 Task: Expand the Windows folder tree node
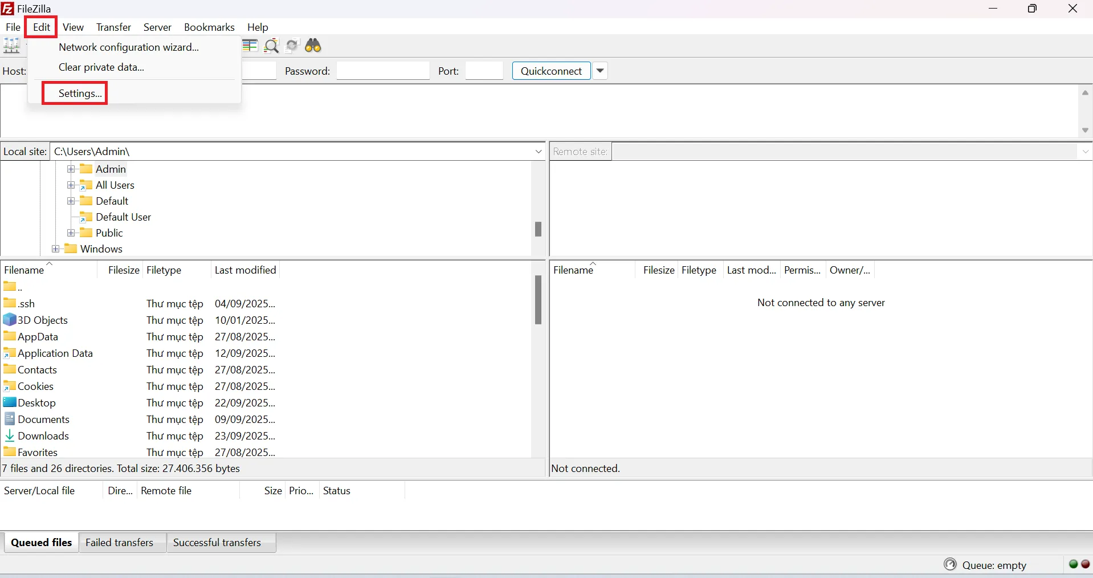[x=56, y=249]
